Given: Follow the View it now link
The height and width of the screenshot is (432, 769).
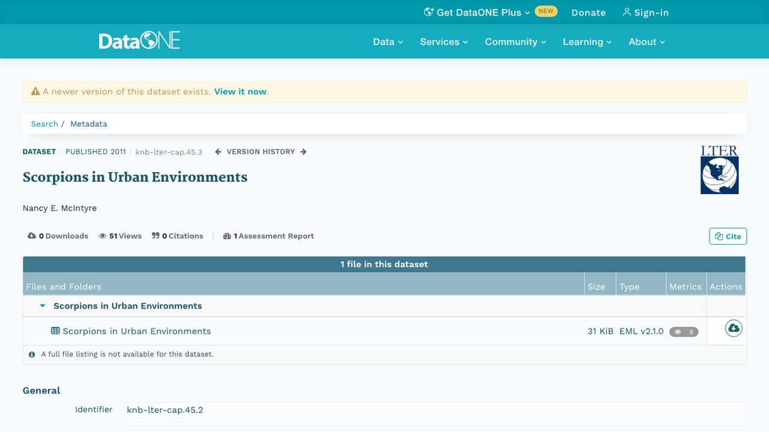Looking at the screenshot, I should point(240,92).
